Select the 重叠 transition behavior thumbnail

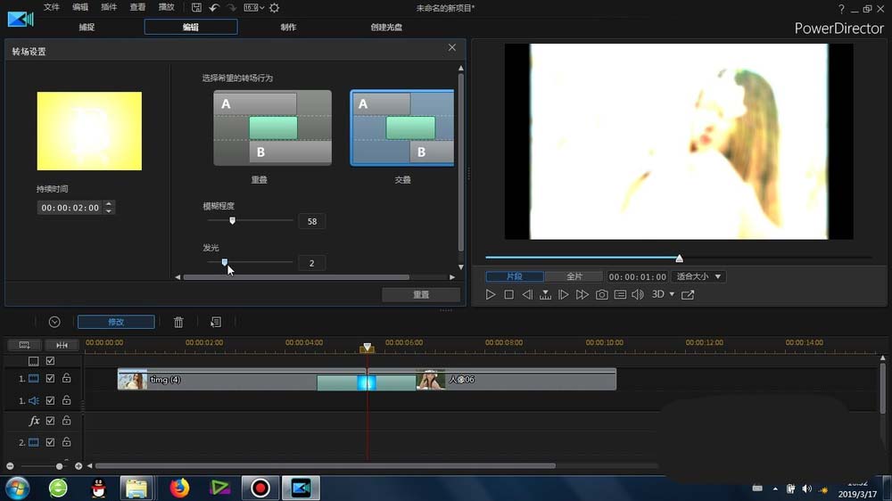tap(272, 128)
